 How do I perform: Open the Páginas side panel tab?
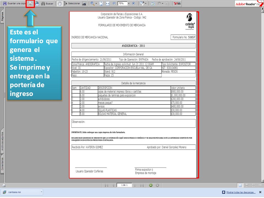click(2, 16)
